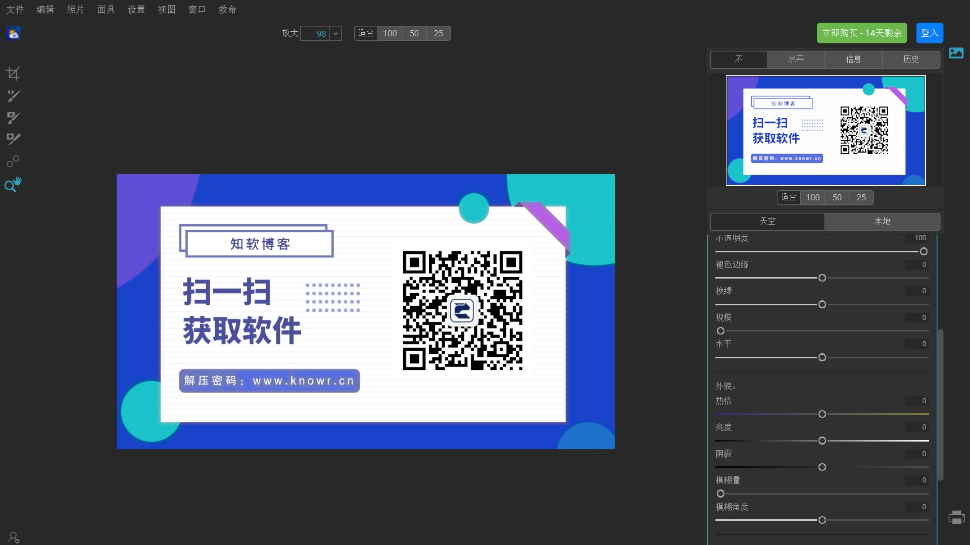Image resolution: width=970 pixels, height=545 pixels.
Task: Click the 模糊角度 value field
Action: (916, 507)
